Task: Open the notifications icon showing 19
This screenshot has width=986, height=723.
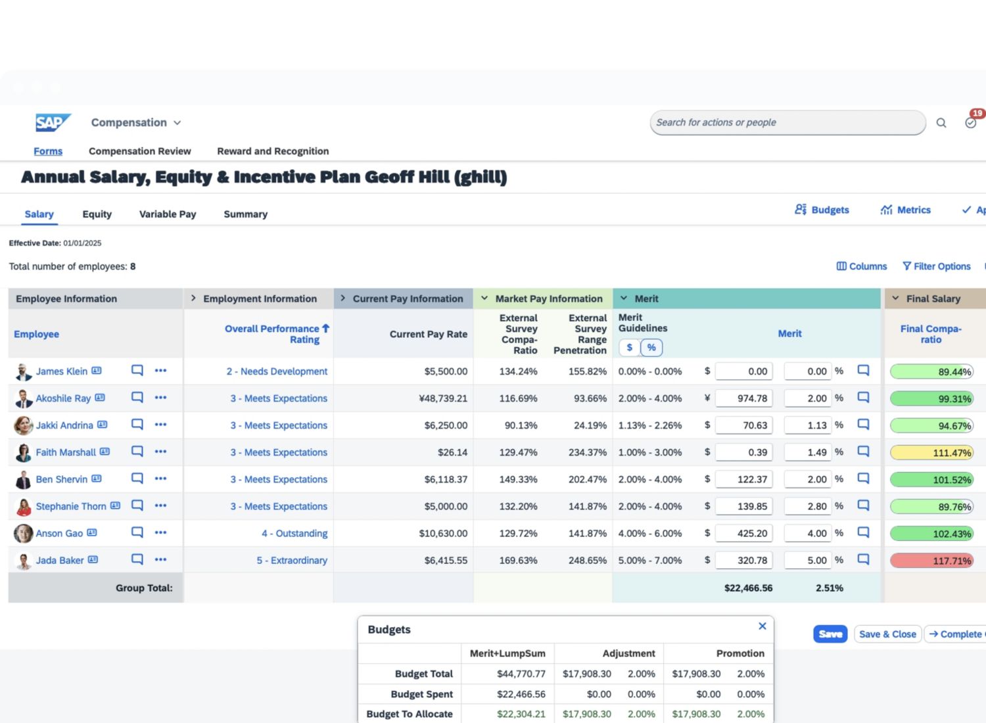Action: [971, 122]
